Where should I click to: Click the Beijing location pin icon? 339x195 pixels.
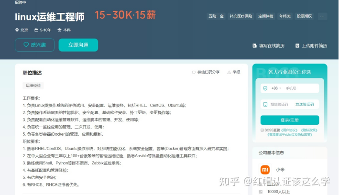[17, 30]
